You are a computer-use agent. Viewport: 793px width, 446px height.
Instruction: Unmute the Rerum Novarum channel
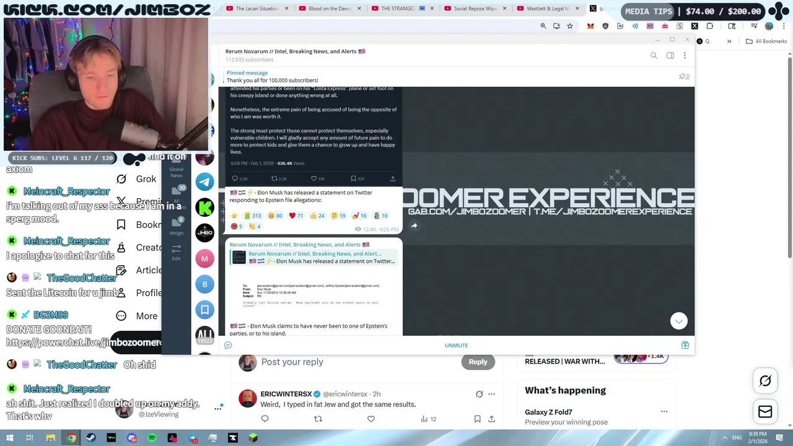tap(456, 346)
